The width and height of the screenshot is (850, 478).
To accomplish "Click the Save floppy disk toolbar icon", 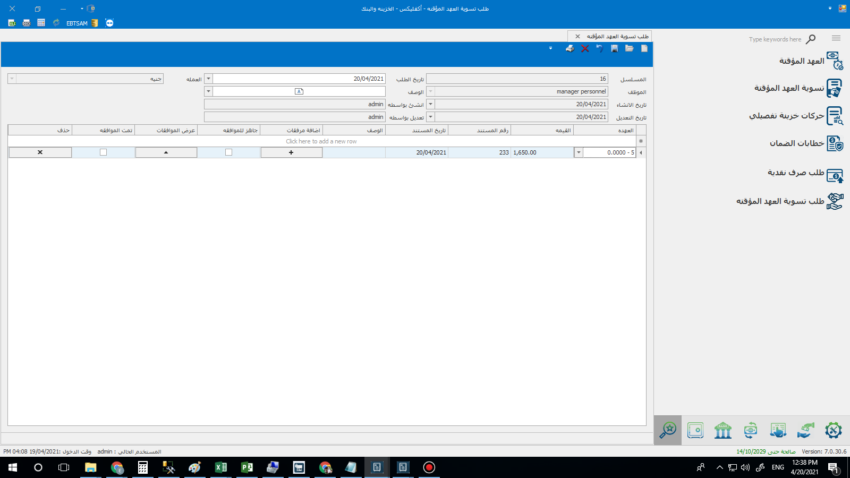I will coord(615,48).
